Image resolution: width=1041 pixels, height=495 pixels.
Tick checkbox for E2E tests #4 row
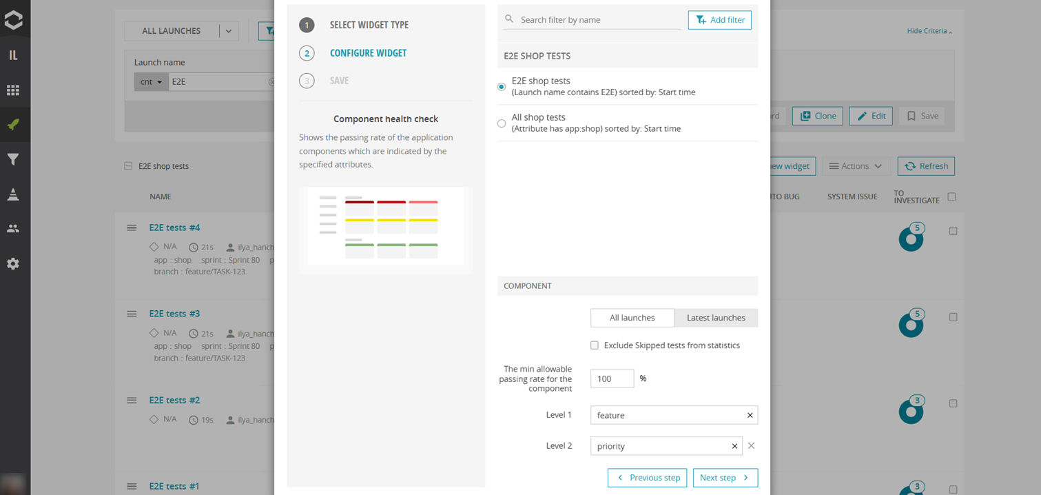pos(954,232)
